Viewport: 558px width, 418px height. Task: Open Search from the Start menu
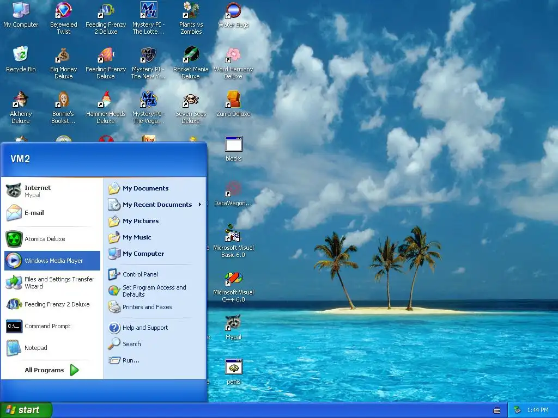pyautogui.click(x=155, y=344)
